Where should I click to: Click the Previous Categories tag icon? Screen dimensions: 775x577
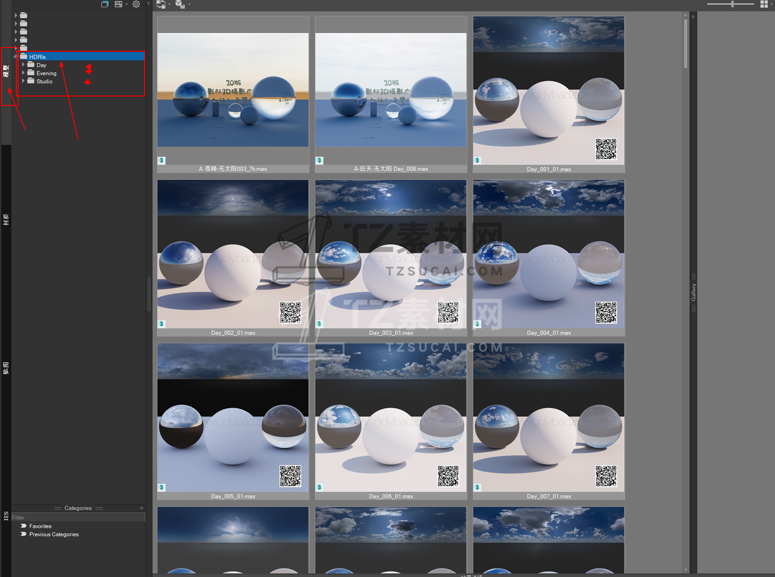[x=24, y=534]
